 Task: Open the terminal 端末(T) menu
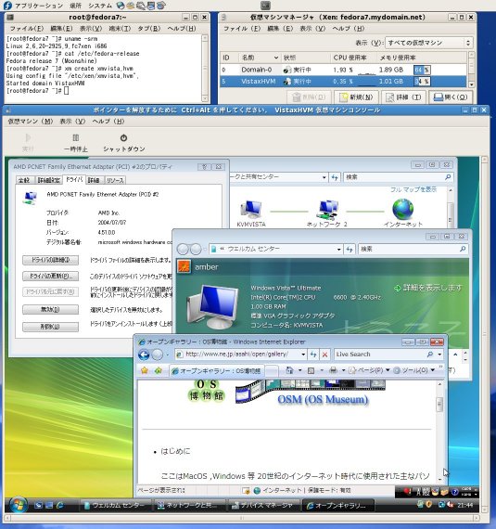tap(120, 29)
